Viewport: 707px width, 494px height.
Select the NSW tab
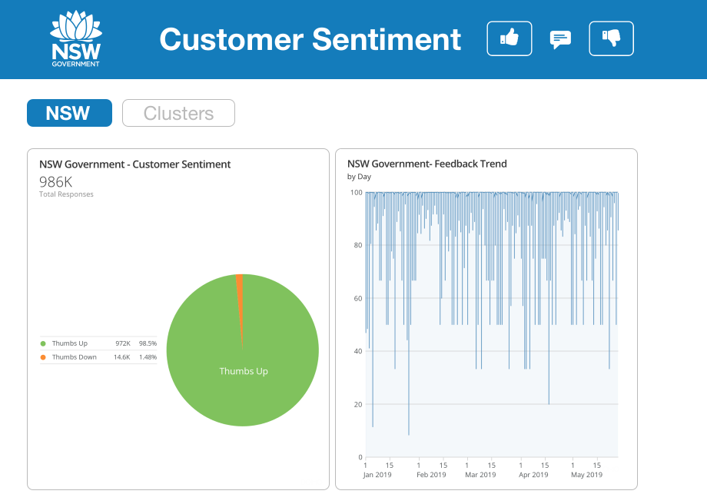69,113
